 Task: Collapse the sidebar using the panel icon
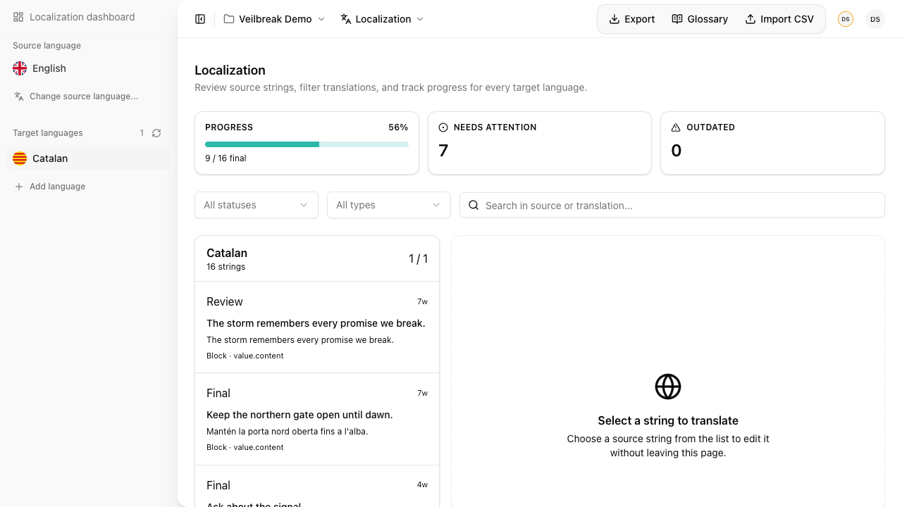200,19
